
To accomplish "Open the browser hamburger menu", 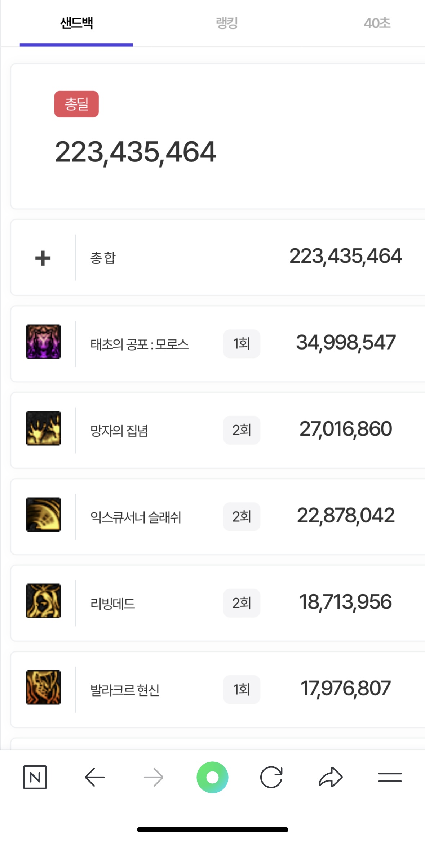I will (390, 777).
